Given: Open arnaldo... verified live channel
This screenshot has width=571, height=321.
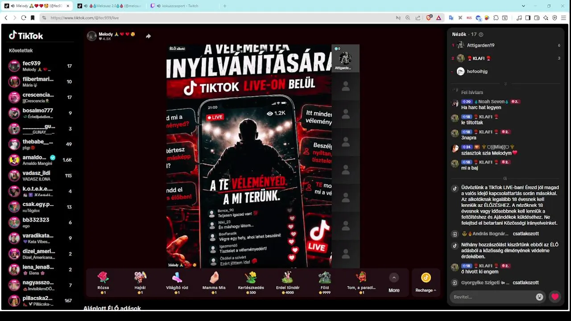Looking at the screenshot, I should (41, 160).
